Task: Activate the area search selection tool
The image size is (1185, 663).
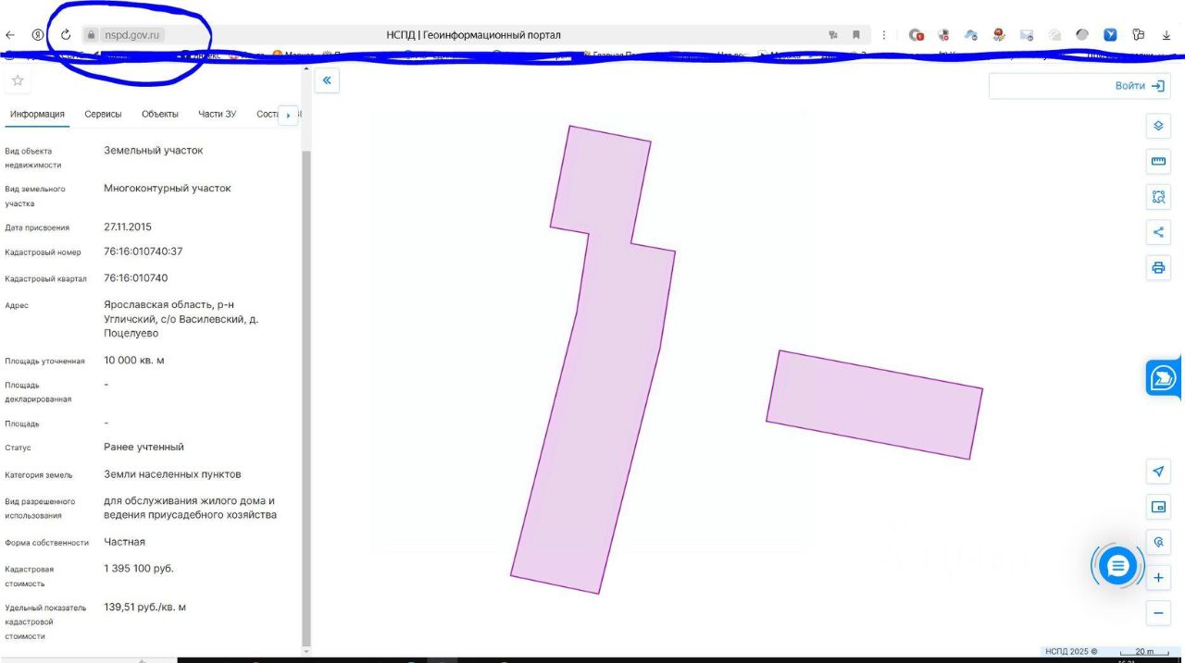Action: [x=1158, y=197]
